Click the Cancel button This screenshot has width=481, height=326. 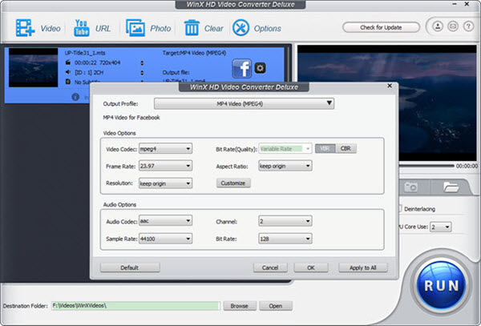point(270,268)
